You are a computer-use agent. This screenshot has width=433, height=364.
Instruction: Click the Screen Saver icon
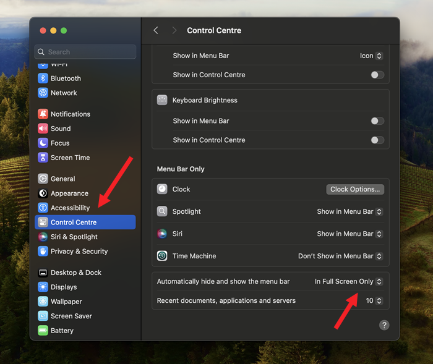tap(43, 316)
